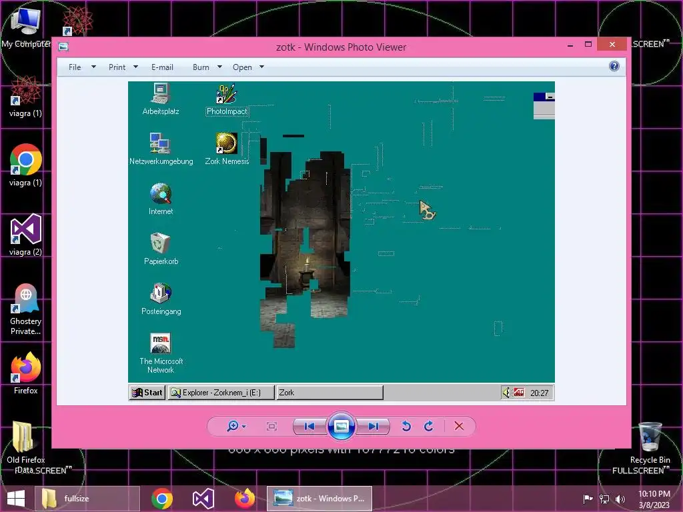
Task: Select the Firefox desktop shortcut
Action: click(26, 373)
